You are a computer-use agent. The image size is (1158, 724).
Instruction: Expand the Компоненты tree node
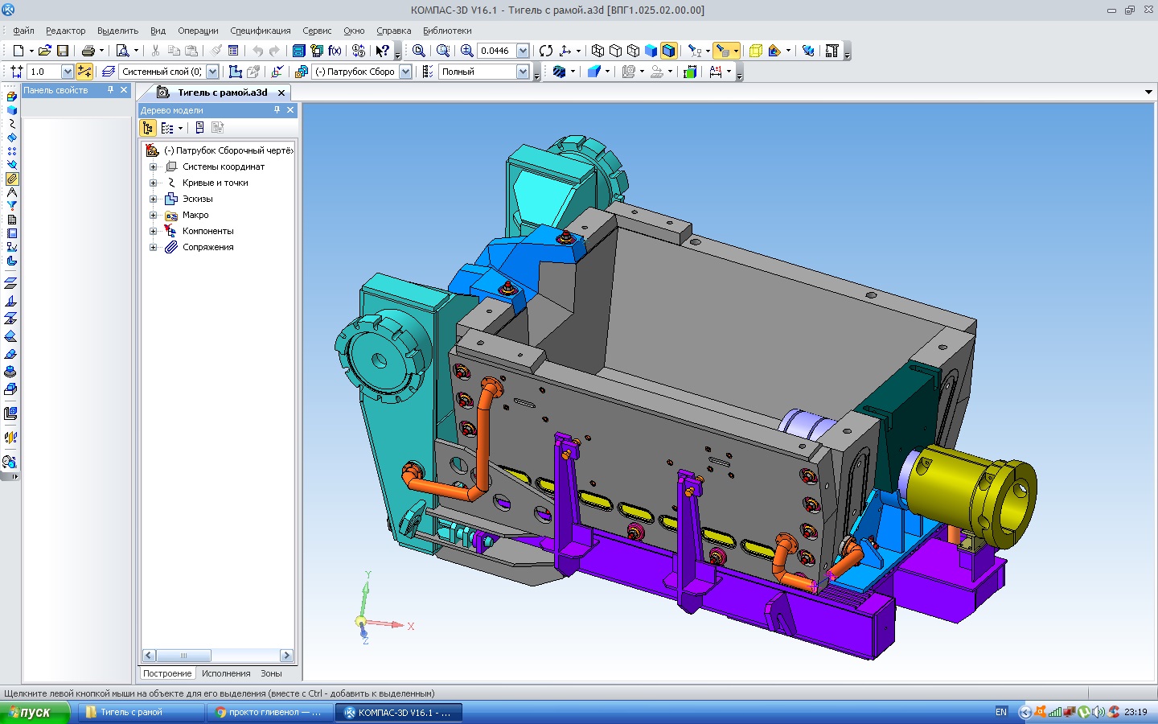pyautogui.click(x=153, y=231)
